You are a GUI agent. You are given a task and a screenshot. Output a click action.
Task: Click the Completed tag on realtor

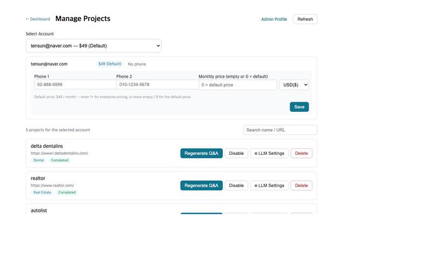[x=67, y=192]
